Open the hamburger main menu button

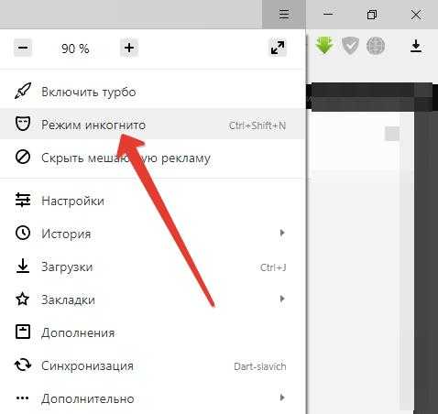(x=284, y=15)
